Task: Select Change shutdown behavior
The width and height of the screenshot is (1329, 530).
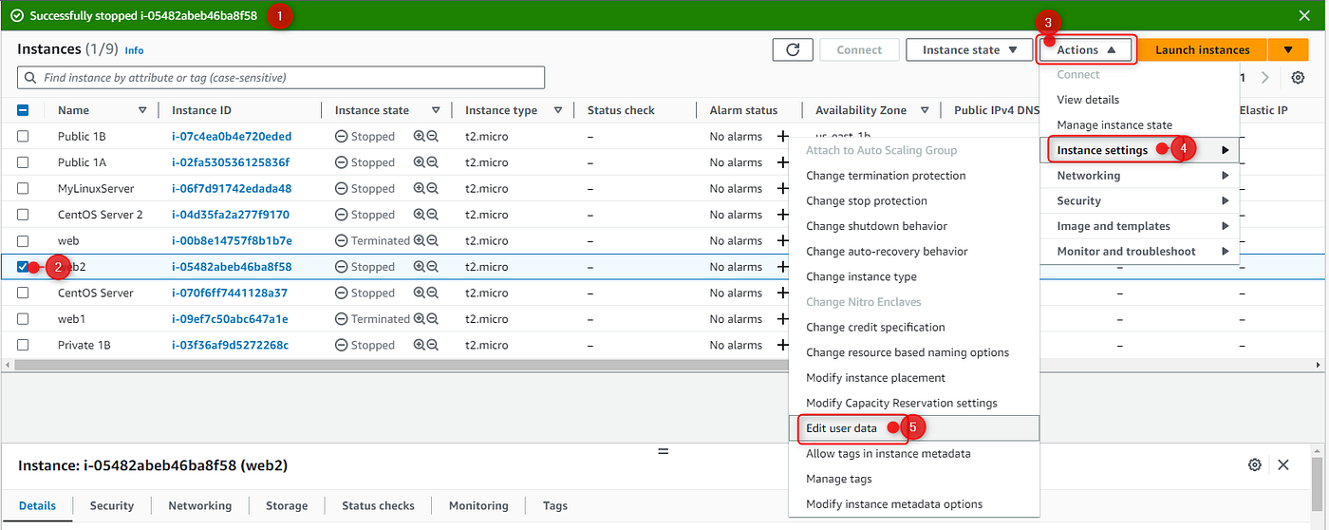Action: click(x=914, y=226)
